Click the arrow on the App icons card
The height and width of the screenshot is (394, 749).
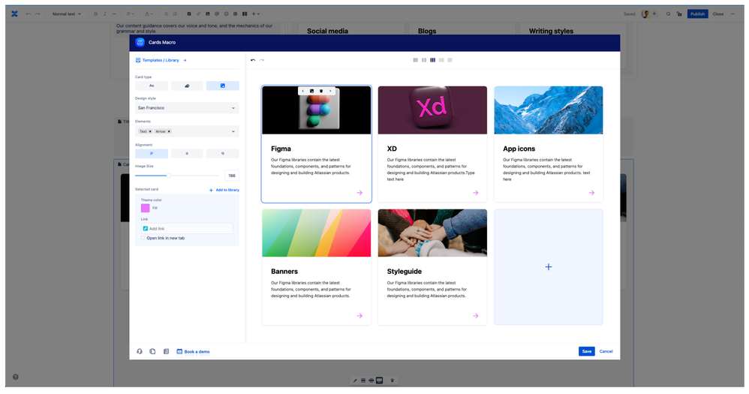[x=591, y=193]
